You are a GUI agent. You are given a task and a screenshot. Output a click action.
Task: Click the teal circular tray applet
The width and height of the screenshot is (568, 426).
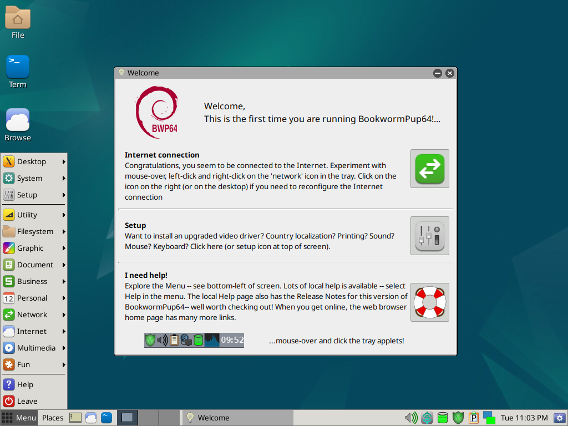(427, 418)
